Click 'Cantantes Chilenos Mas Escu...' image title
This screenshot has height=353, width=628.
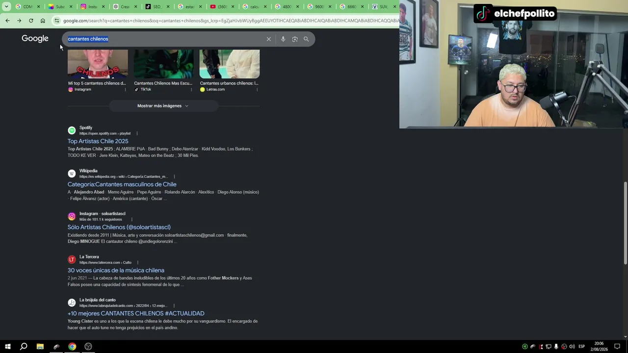click(163, 83)
